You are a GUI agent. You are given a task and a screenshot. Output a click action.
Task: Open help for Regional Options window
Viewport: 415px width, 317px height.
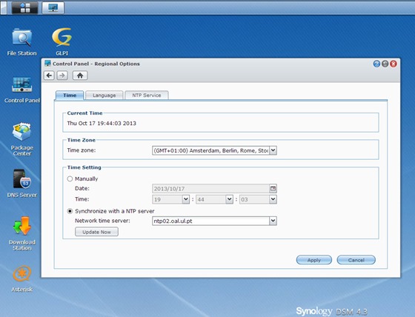[x=376, y=64]
